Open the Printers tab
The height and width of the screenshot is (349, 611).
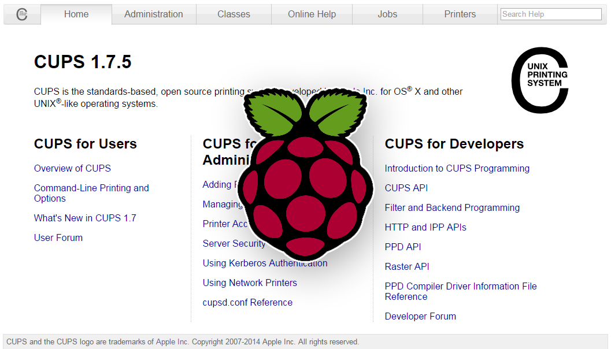click(460, 14)
